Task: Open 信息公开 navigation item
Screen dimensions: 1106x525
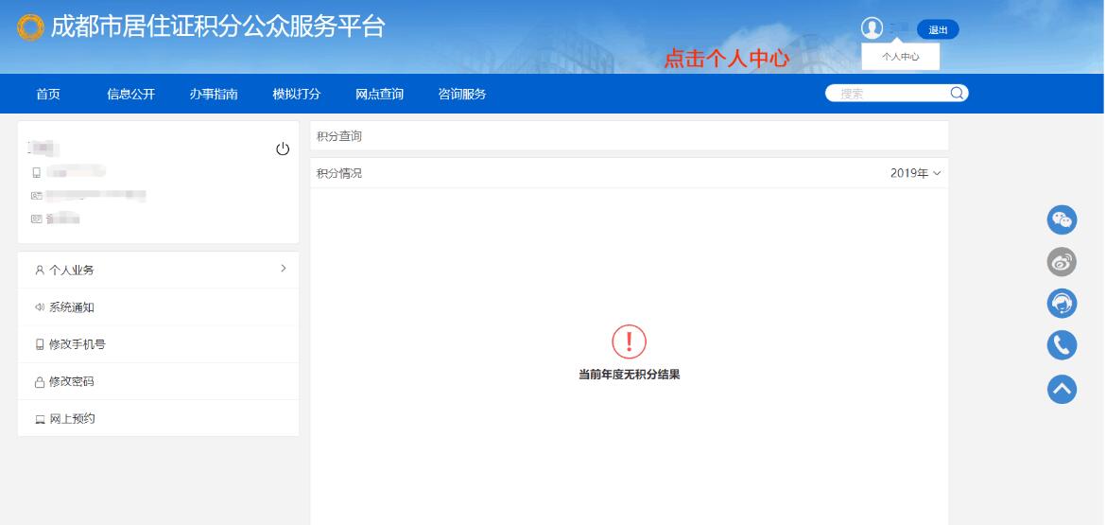Action: click(x=130, y=94)
